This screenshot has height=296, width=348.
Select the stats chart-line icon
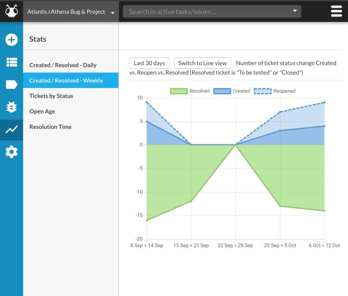pyautogui.click(x=12, y=130)
